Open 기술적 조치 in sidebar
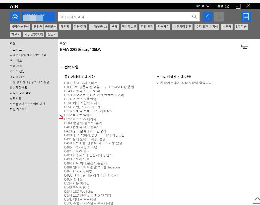 17,50
